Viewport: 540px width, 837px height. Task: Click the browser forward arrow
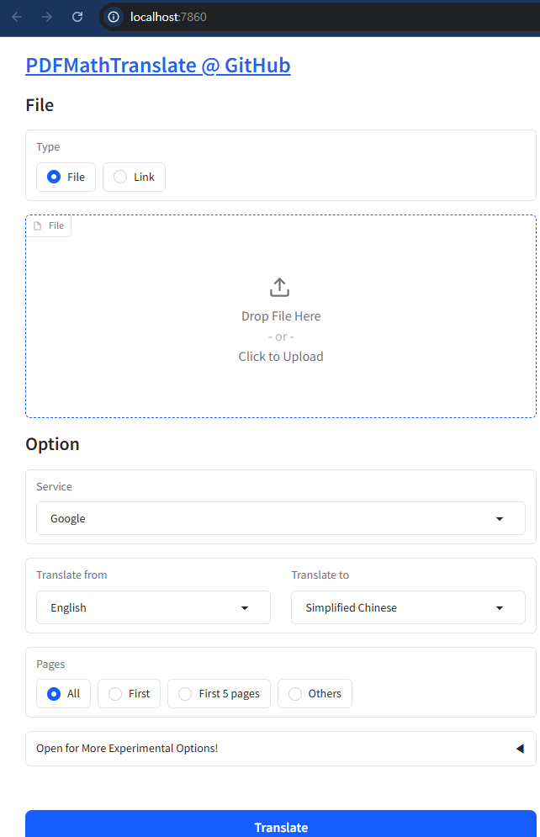(47, 17)
